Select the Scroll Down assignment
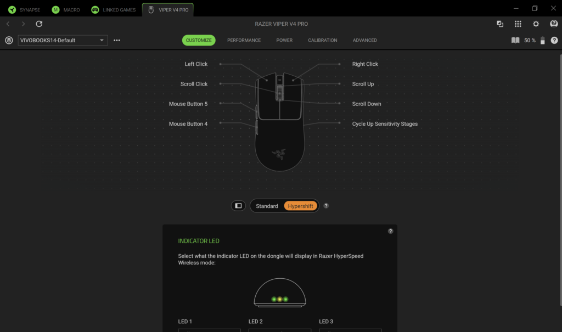 coord(366,104)
